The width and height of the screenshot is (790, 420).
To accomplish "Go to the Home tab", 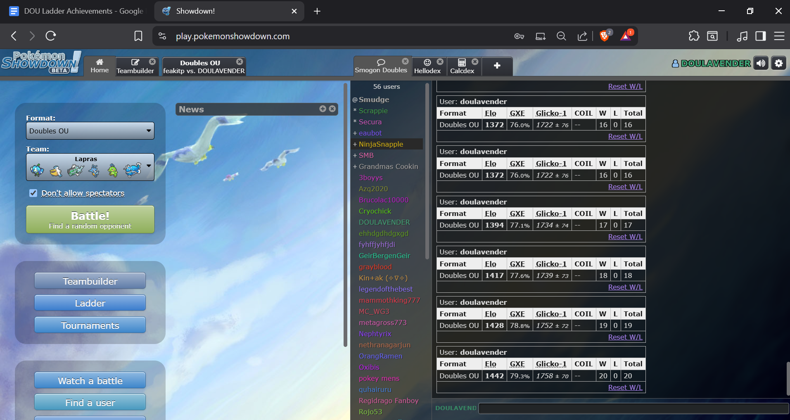I will click(x=100, y=66).
